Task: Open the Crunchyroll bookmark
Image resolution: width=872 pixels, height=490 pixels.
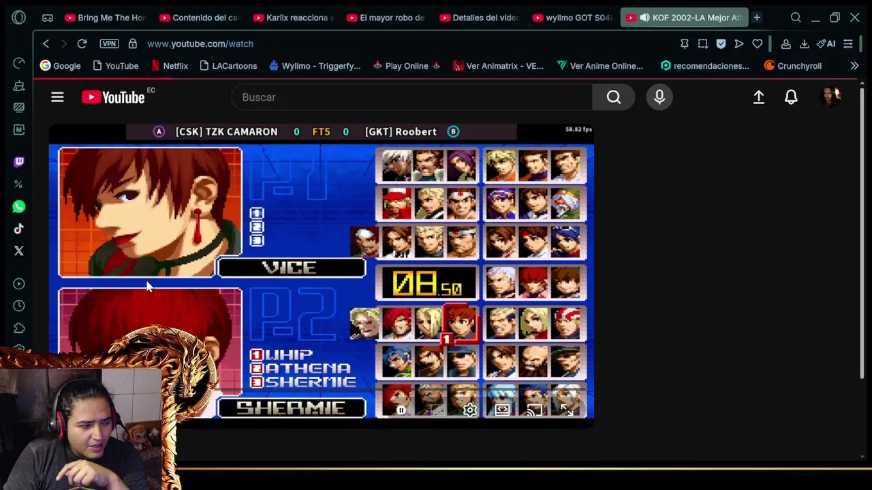Action: [793, 66]
